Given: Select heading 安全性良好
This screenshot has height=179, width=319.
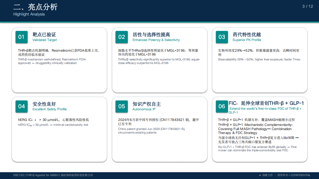Looking at the screenshot, I should point(44,104).
